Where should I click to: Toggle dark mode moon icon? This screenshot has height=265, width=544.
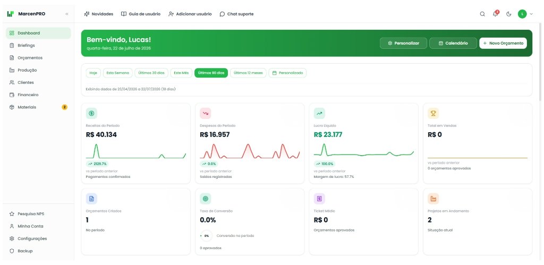pos(509,14)
